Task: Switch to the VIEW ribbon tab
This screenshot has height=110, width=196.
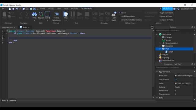Action: tap(66, 9)
